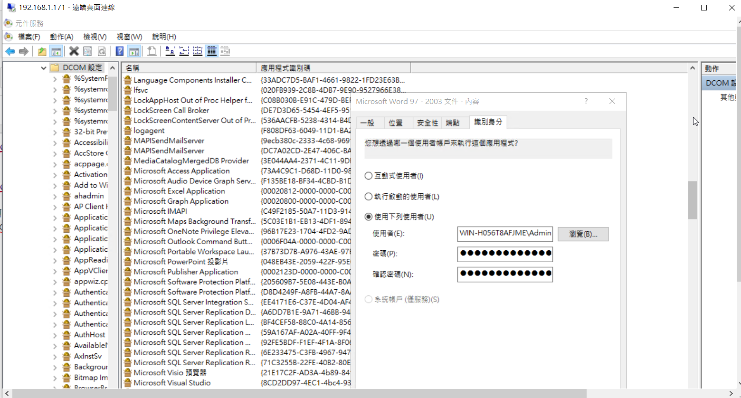Click icon beside logagent entry
The width and height of the screenshot is (741, 398).
(x=127, y=131)
